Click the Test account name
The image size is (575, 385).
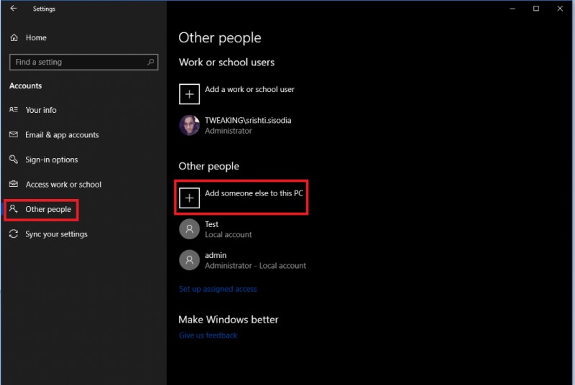coord(211,224)
